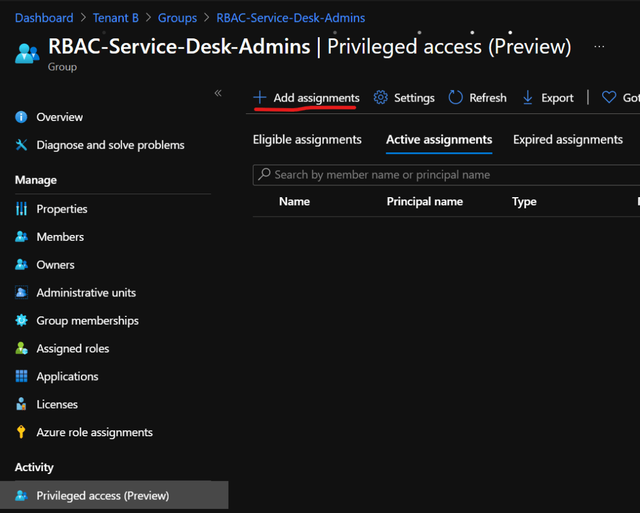This screenshot has width=640, height=513.
Task: Open Licenses via its sidebar icon
Action: pos(21,404)
